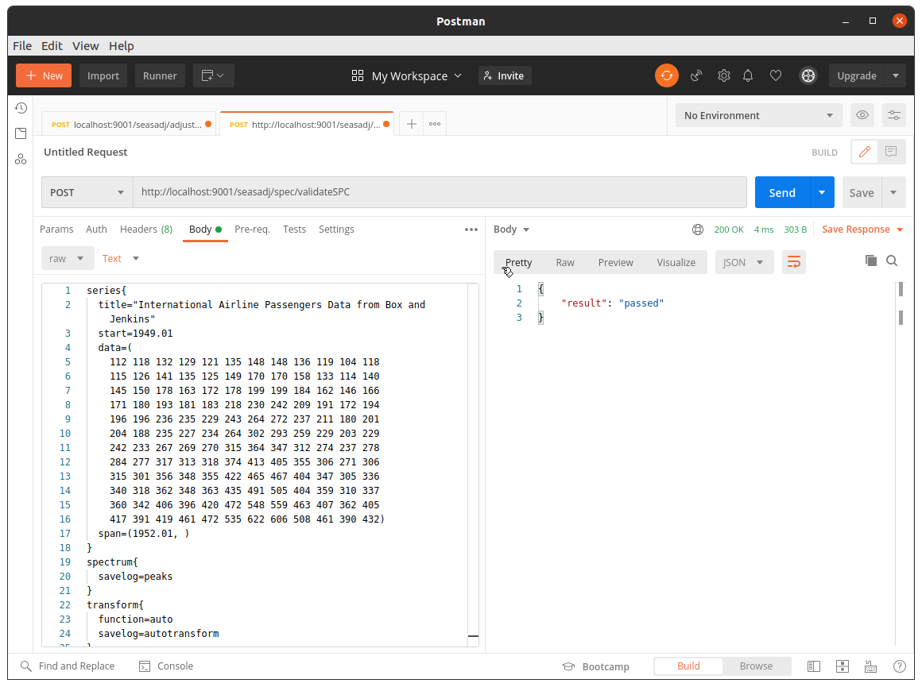Image resolution: width=922 pixels, height=687 pixels.
Task: Toggle sidebar visibility icon in status bar
Action: [x=814, y=666]
